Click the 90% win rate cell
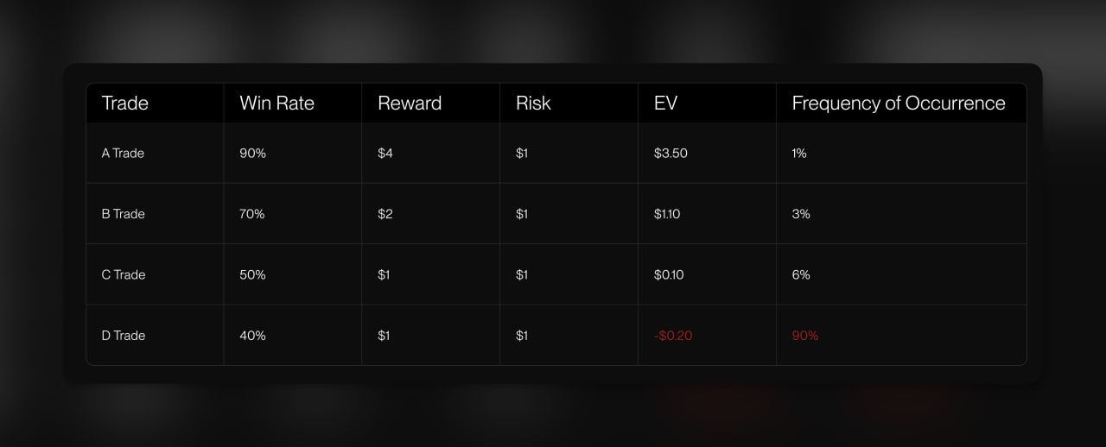 252,154
